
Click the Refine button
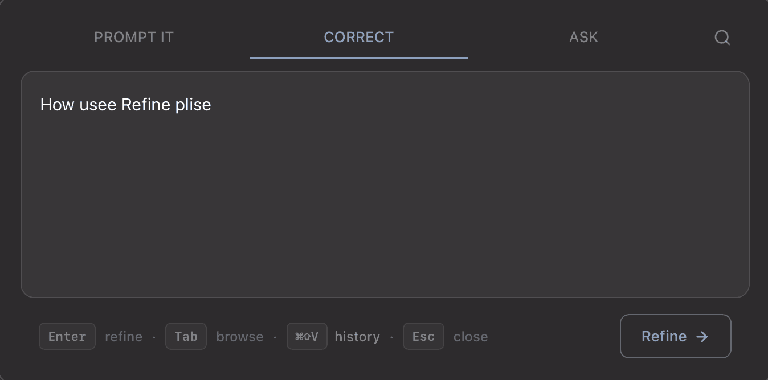pos(675,336)
